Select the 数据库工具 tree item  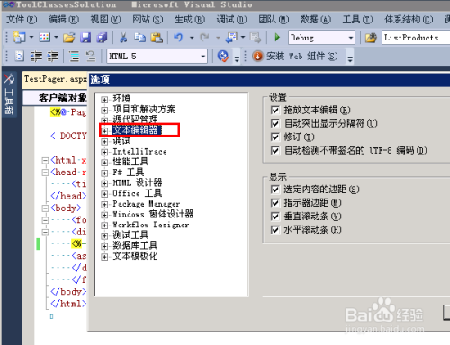[135, 245]
